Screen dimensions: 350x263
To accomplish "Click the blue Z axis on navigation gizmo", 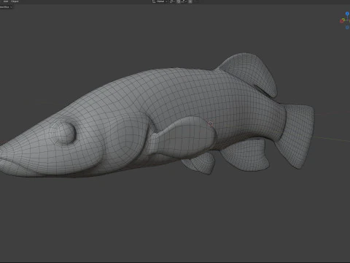I will tap(347, 14).
